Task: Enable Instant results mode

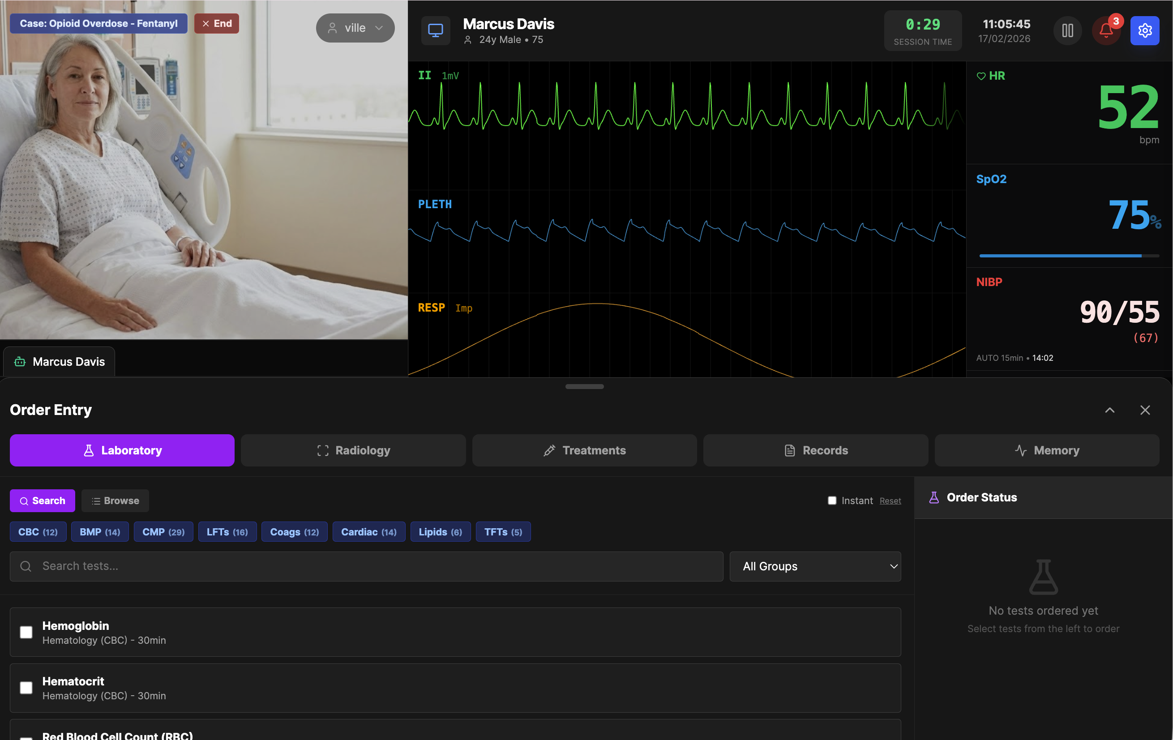Action: click(832, 500)
